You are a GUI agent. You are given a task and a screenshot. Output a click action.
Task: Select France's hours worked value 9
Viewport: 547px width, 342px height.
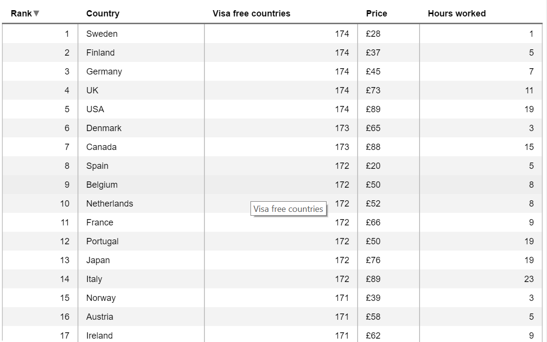click(531, 223)
